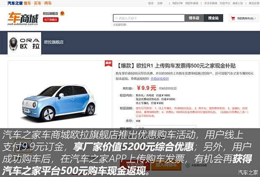Click the official store medal badge icon

click(62, 13)
